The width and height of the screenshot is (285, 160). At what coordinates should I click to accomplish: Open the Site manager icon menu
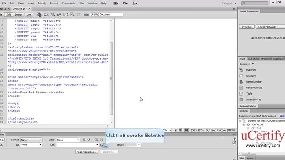pyautogui.click(x=134, y=3)
